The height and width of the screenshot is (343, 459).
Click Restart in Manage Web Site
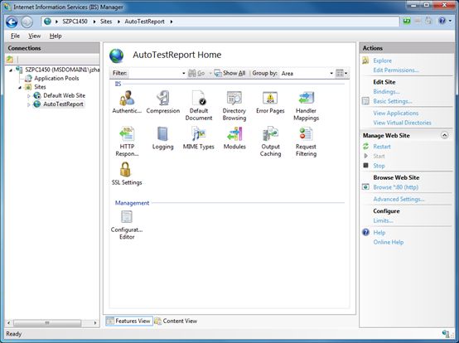[382, 147]
